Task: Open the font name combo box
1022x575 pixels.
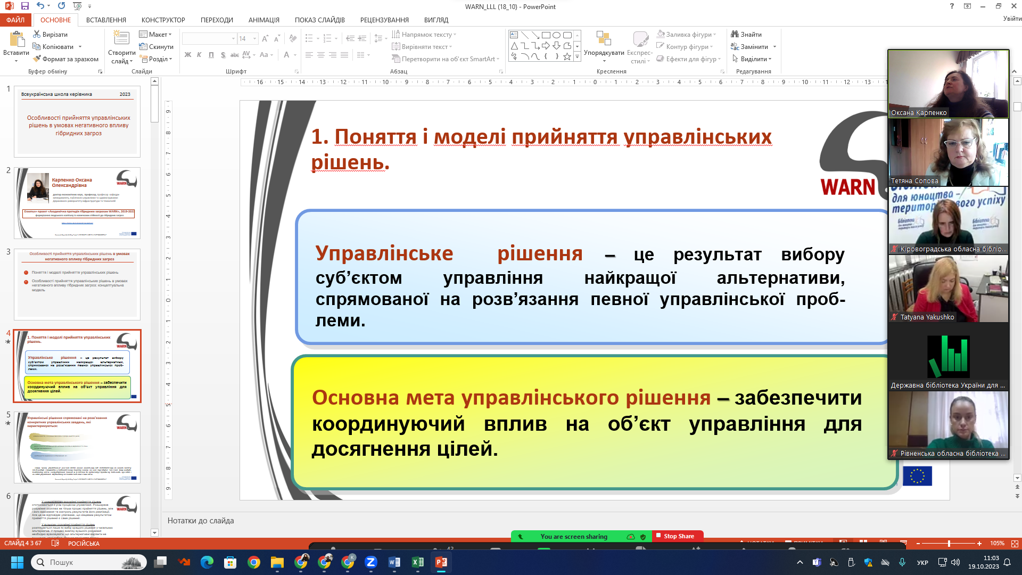Action: click(209, 39)
